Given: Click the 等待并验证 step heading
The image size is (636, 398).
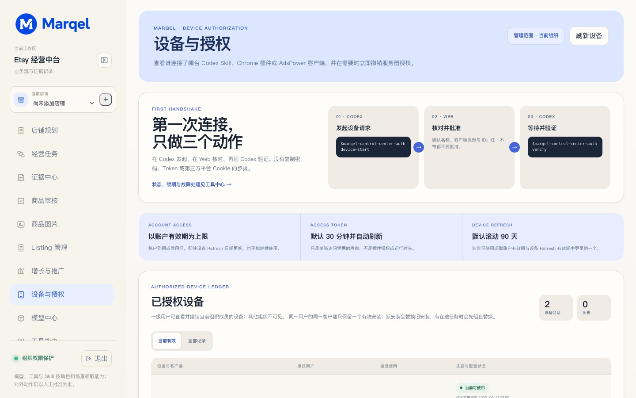Looking at the screenshot, I should point(542,128).
